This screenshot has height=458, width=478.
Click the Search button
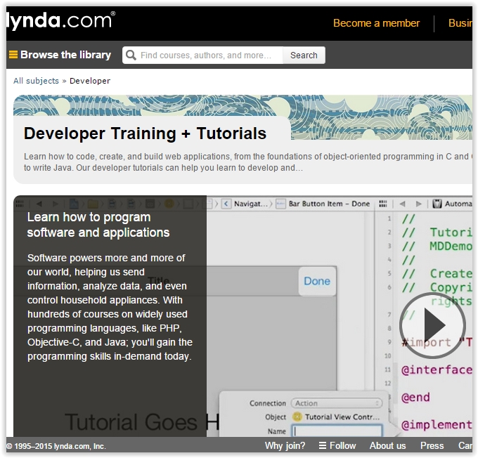pyautogui.click(x=304, y=55)
